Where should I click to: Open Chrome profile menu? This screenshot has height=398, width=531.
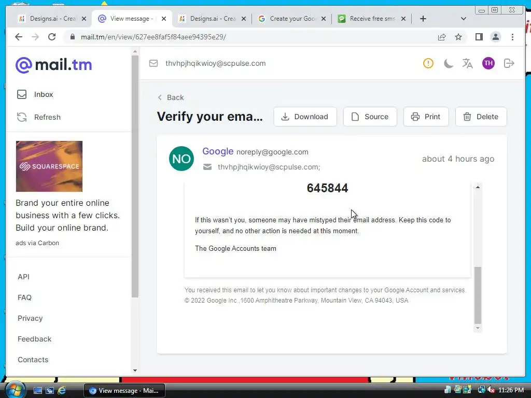tap(495, 37)
